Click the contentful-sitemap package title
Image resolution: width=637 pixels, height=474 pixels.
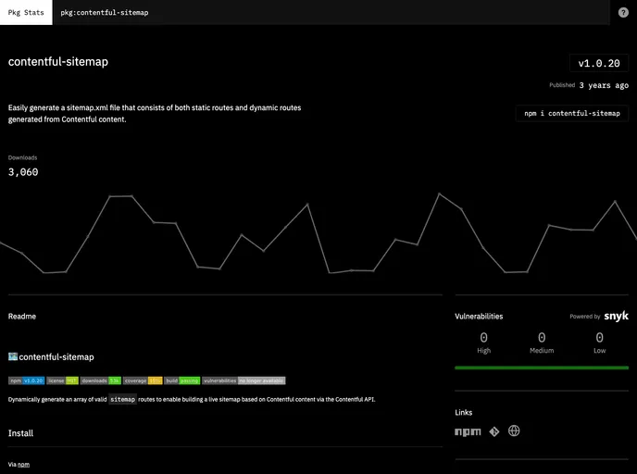[58, 62]
